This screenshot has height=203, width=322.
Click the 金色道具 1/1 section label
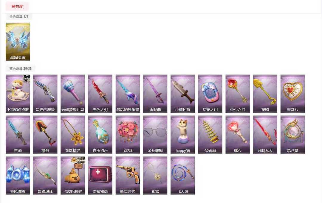click(19, 16)
